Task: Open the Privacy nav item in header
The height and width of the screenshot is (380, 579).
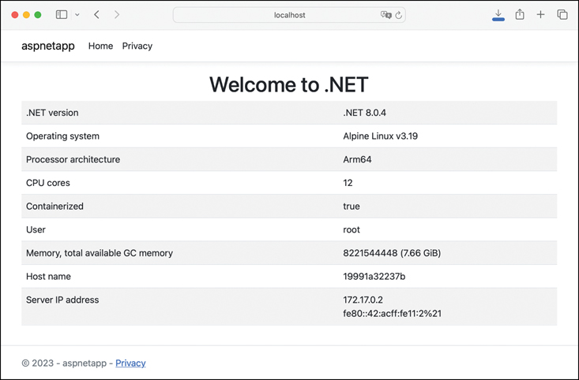Action: pyautogui.click(x=137, y=46)
